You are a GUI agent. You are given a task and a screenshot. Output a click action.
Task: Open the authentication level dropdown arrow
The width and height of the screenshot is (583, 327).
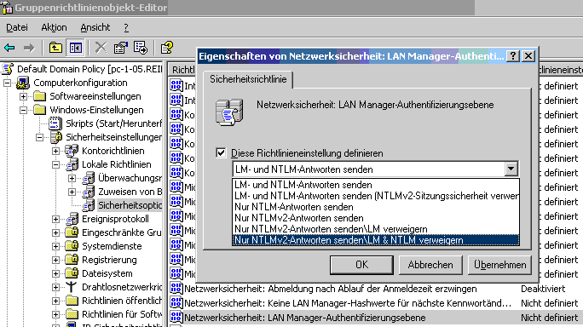tap(511, 169)
